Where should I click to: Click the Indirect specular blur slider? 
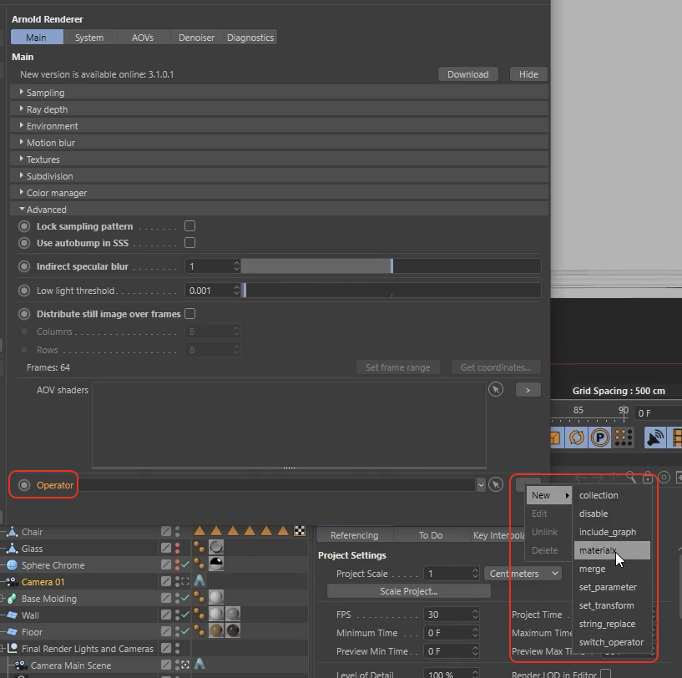391,266
